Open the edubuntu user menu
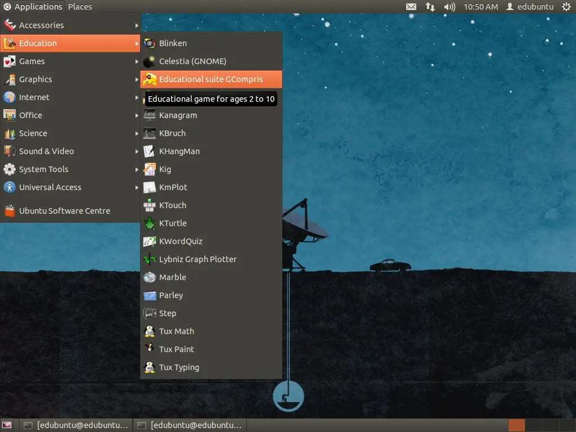The width and height of the screenshot is (576, 432). (x=530, y=7)
